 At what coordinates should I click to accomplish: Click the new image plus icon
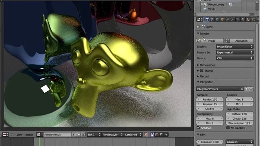click(78, 135)
